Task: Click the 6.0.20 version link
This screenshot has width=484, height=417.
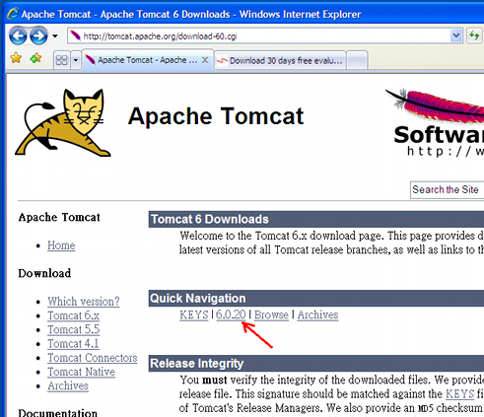Action: [231, 314]
